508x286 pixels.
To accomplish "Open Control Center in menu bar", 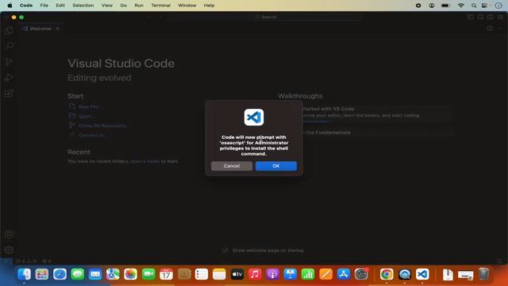I will 484,6.
